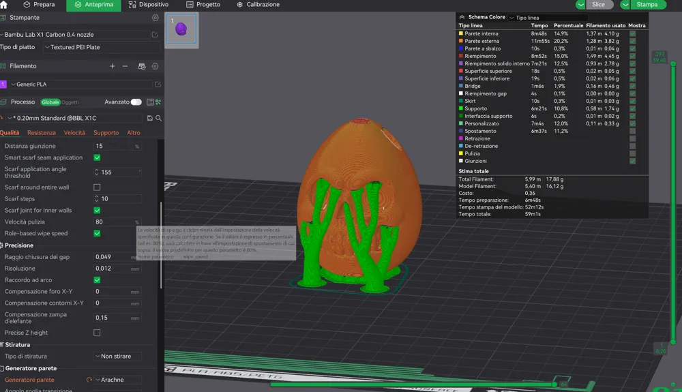Toggle the Avanzato mode switch

[136, 102]
